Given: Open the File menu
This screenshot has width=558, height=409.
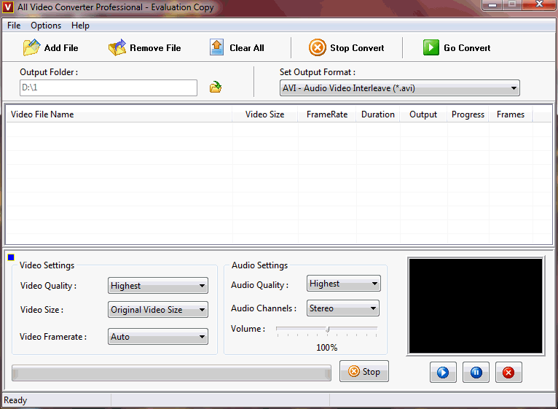Looking at the screenshot, I should coord(14,26).
